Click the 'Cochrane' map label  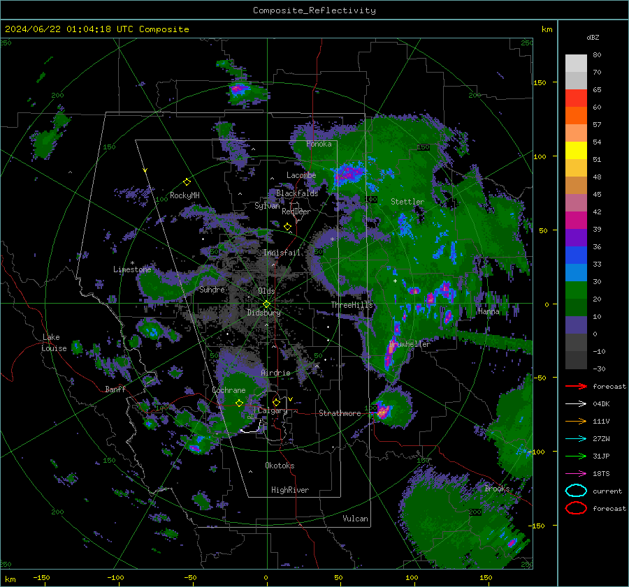229,390
